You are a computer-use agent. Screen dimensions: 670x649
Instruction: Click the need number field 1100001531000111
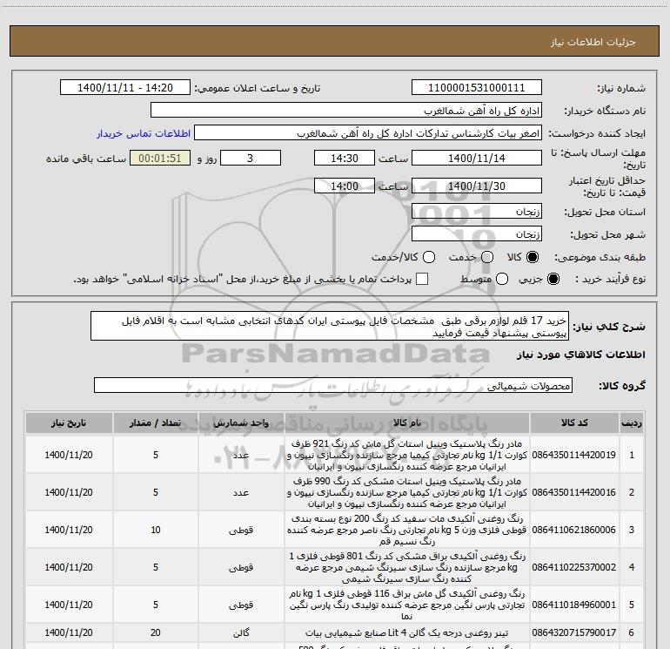(477, 88)
